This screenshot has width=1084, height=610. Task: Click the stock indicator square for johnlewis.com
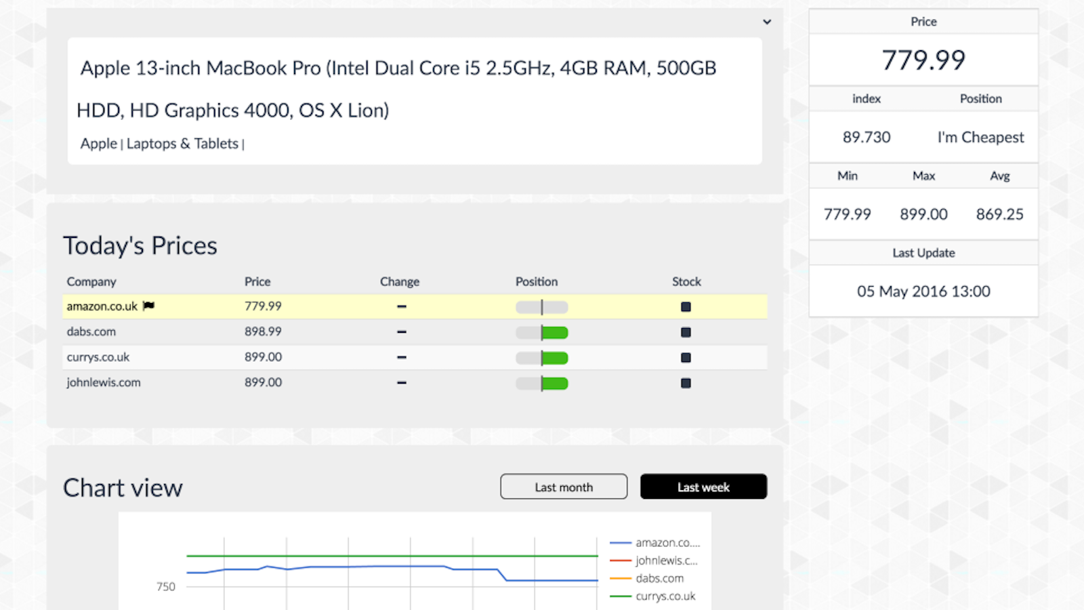[686, 383]
